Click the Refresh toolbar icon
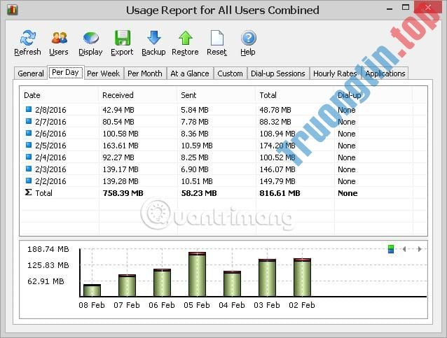This screenshot has width=447, height=338. click(27, 39)
